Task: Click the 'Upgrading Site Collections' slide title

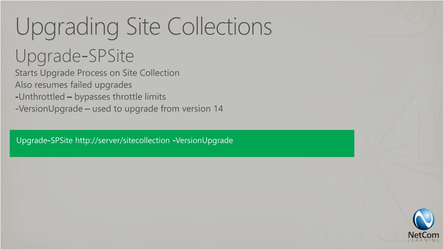Action: tap(143, 27)
